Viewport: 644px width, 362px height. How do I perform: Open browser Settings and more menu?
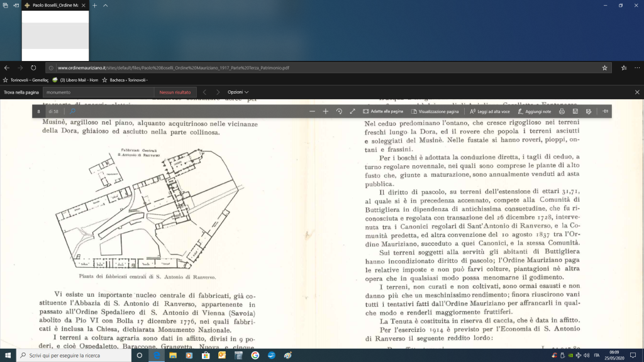tap(637, 68)
